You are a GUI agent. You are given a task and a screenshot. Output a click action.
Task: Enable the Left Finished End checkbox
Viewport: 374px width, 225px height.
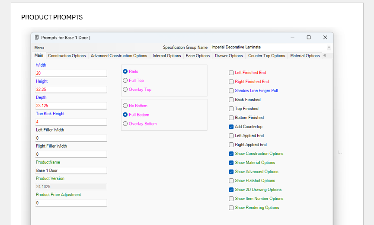point(231,73)
